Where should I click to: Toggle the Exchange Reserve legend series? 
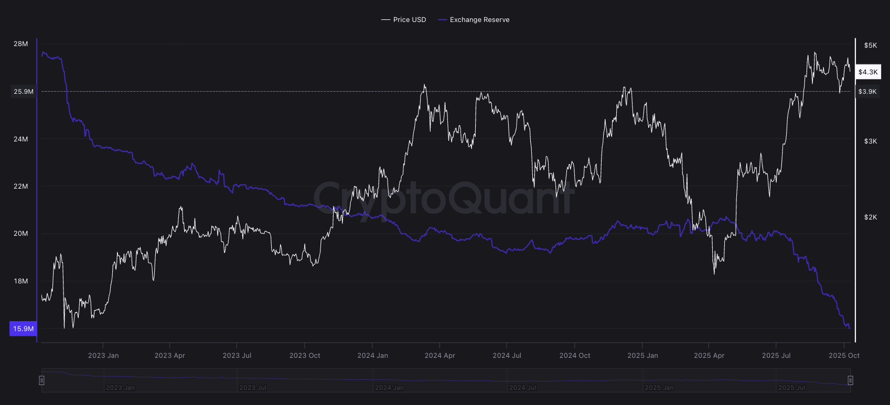click(x=479, y=20)
